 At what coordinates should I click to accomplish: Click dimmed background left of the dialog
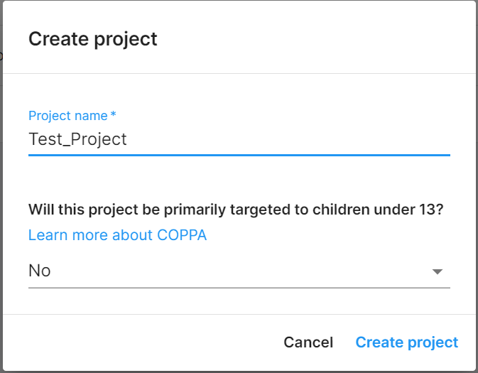click(1, 213)
